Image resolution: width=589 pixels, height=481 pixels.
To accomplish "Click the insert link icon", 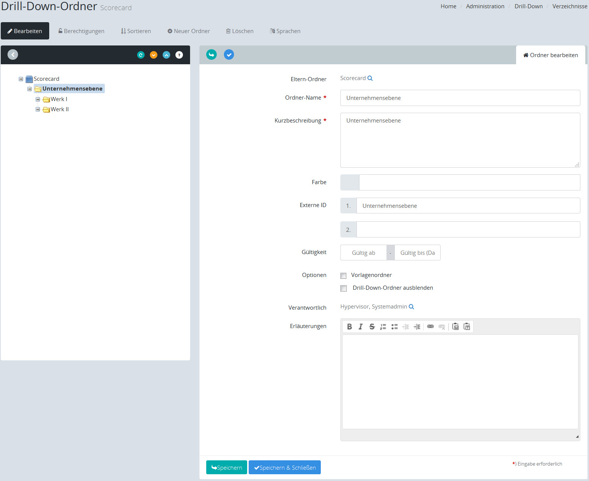I will (430, 327).
